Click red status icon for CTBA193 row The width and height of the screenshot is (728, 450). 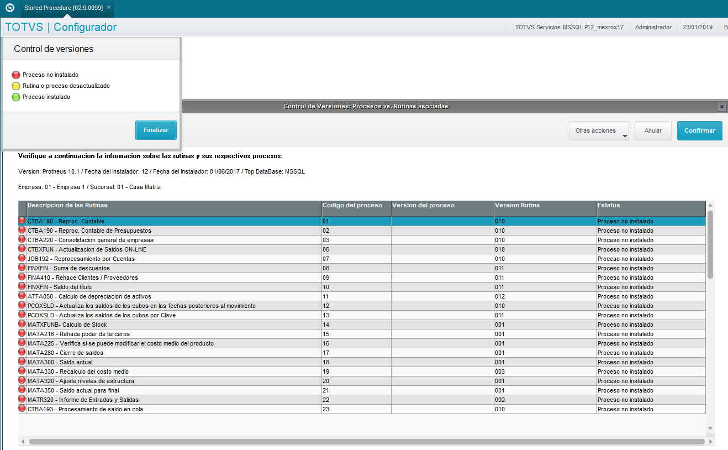click(22, 409)
